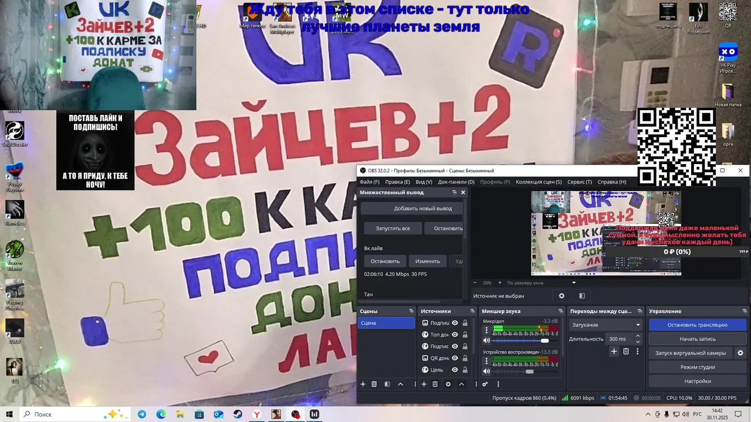Image resolution: width=751 pixels, height=422 pixels.
Task: Remove the selected scene via trash icon
Action: click(x=374, y=384)
